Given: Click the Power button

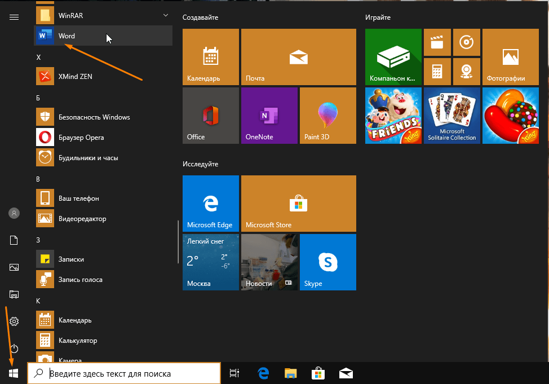Looking at the screenshot, I should [14, 348].
